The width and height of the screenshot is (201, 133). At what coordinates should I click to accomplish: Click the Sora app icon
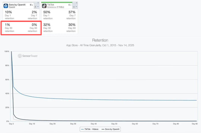[x=6, y=5]
